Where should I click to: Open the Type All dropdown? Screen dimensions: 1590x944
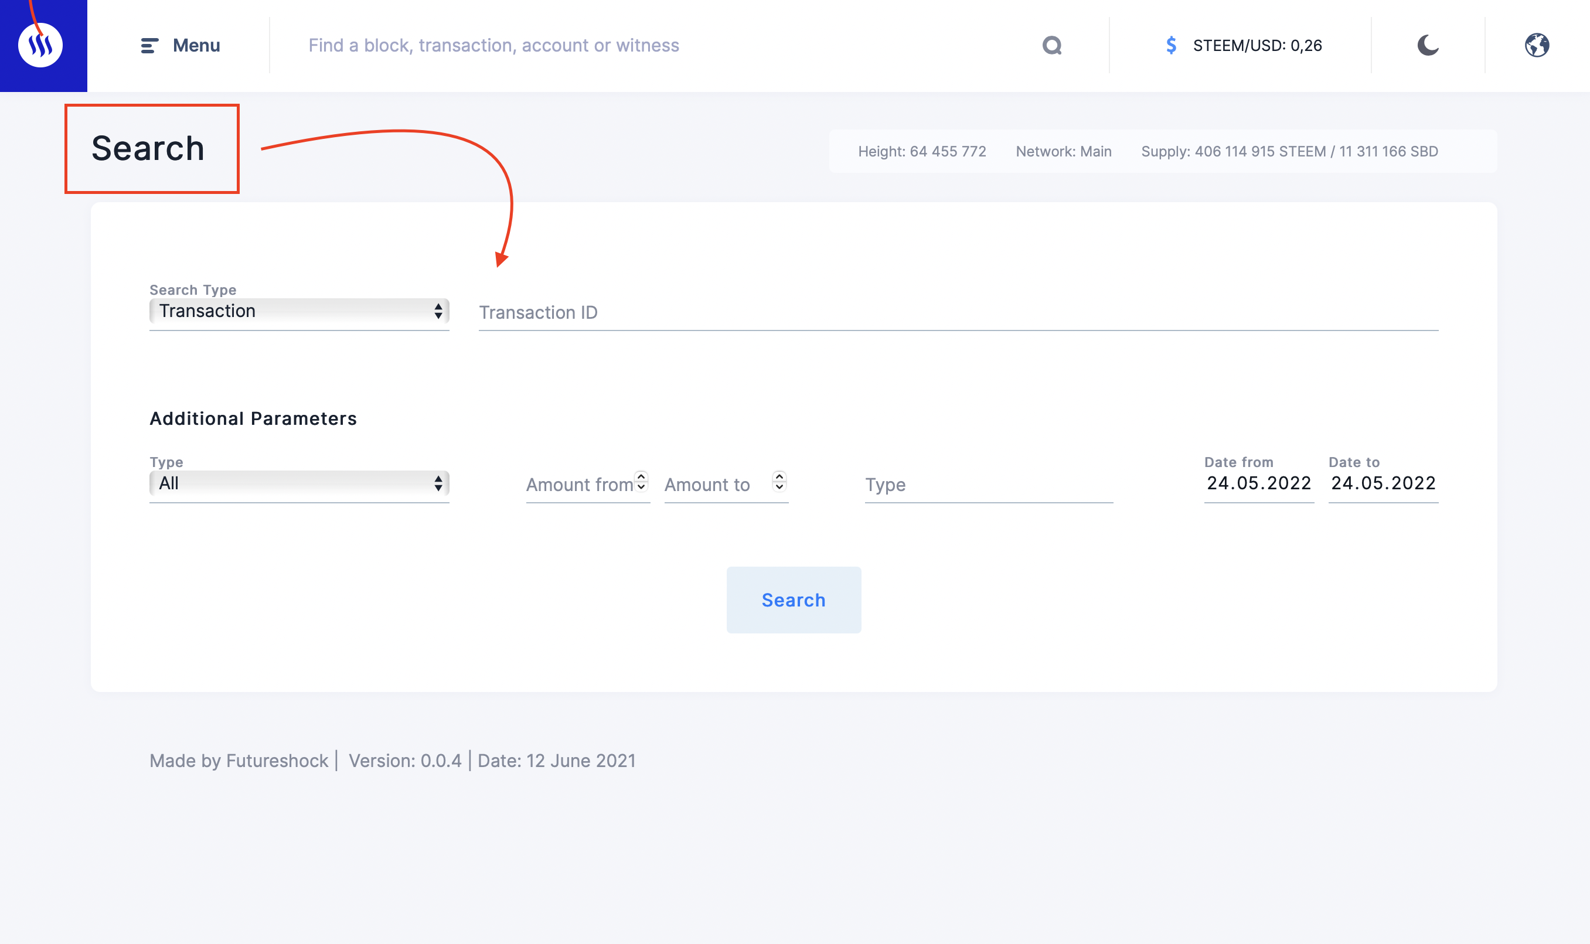[x=299, y=483]
